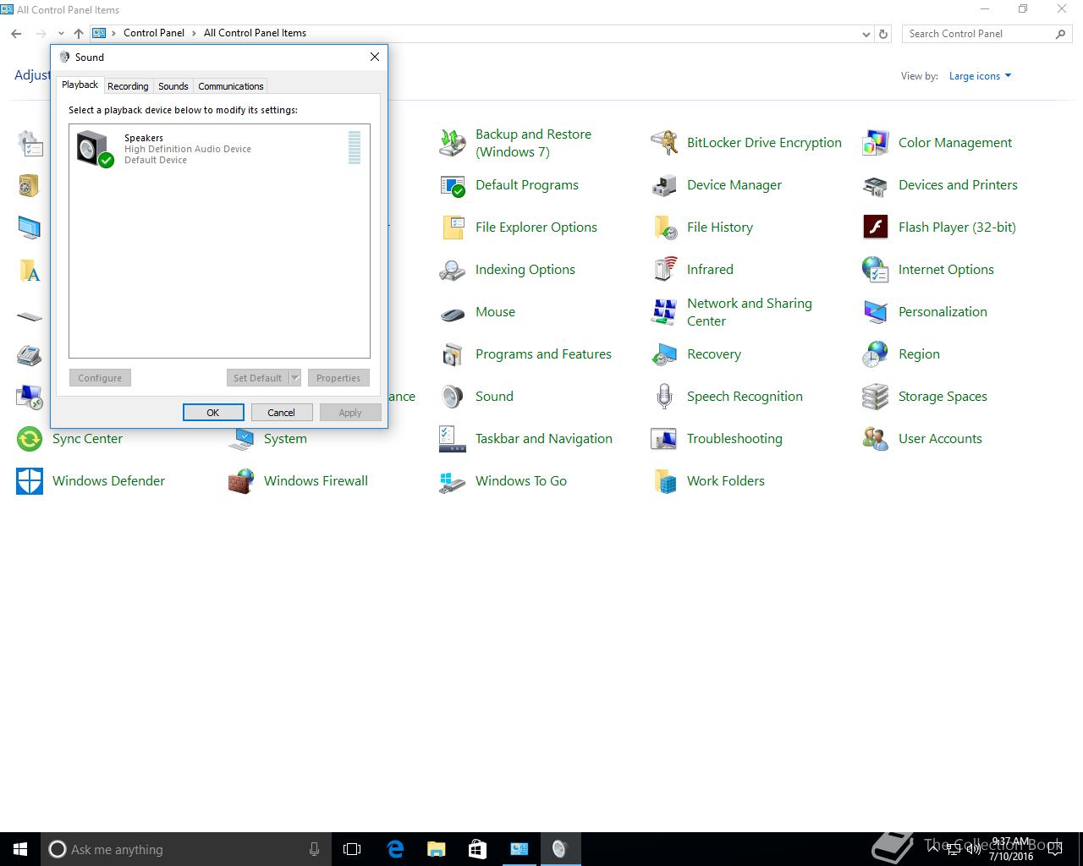1083x866 pixels.
Task: Open the User Accounts icon
Action: click(x=875, y=439)
